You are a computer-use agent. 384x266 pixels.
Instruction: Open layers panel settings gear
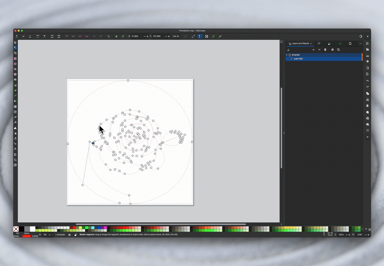point(332,50)
